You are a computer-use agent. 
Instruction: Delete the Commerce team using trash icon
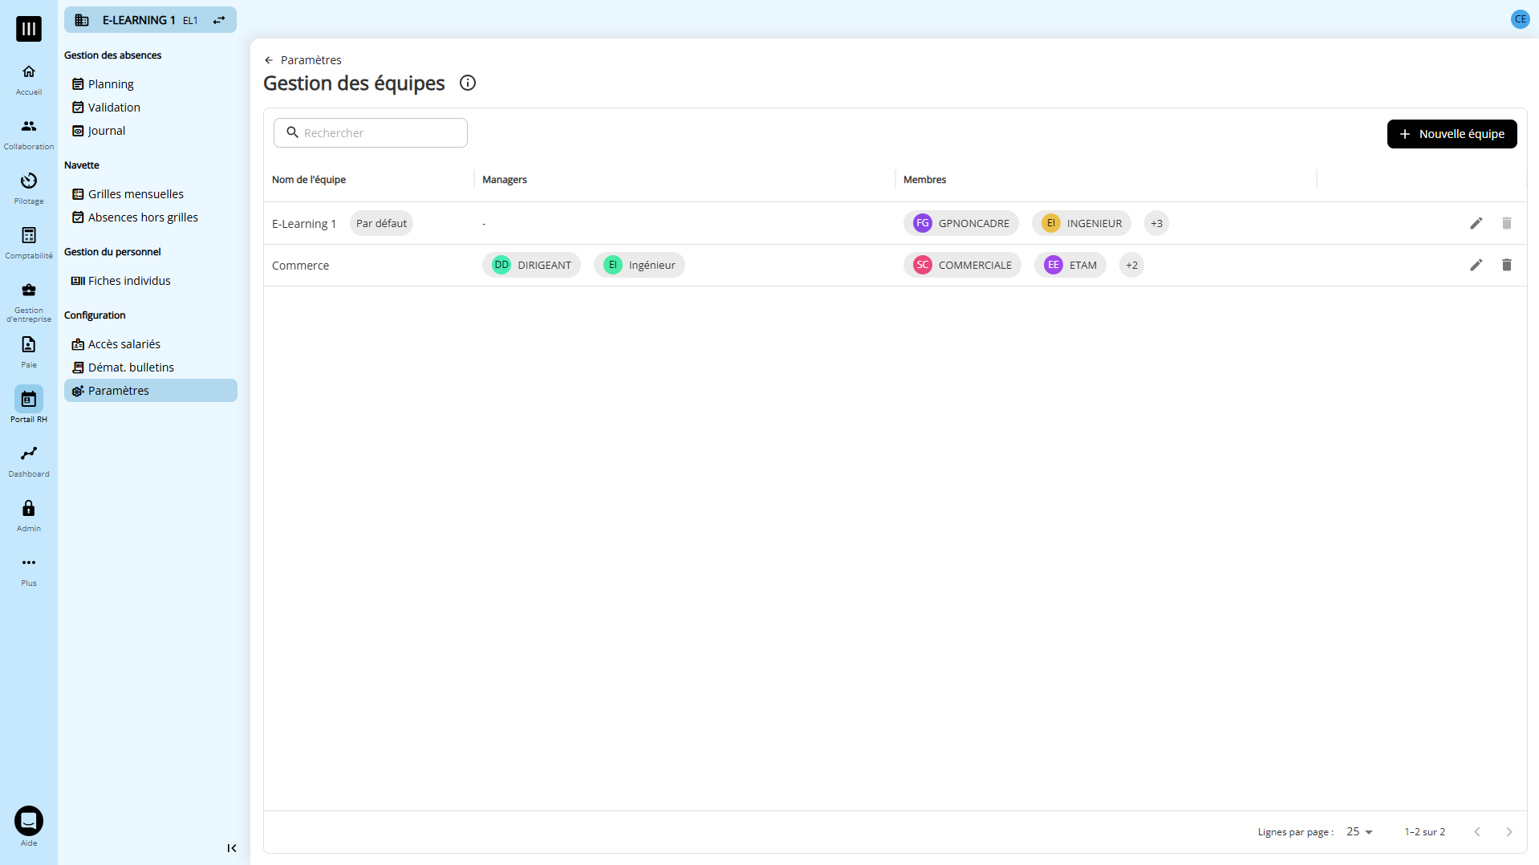click(1506, 265)
